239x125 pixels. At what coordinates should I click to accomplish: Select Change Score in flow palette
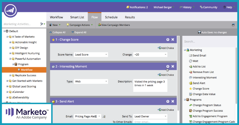coord(199,89)
